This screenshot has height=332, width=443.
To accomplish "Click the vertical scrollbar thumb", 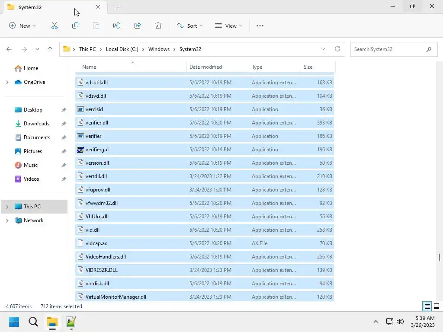I will 440,257.
